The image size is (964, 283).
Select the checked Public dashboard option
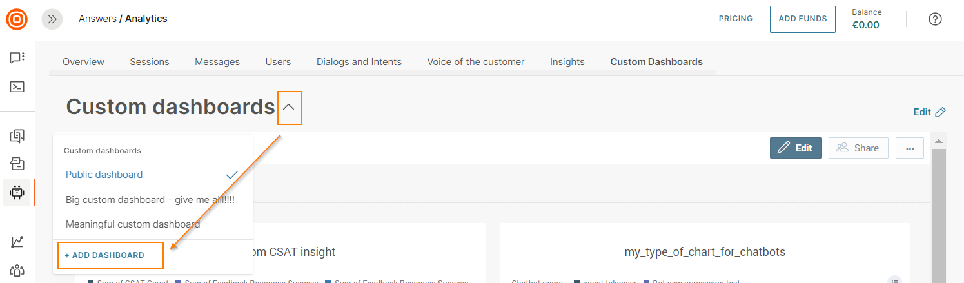(104, 175)
